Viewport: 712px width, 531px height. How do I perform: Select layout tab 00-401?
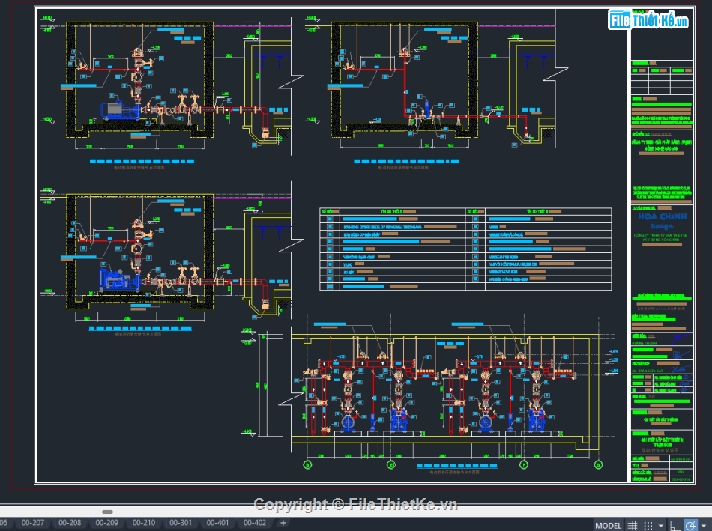tap(217, 522)
